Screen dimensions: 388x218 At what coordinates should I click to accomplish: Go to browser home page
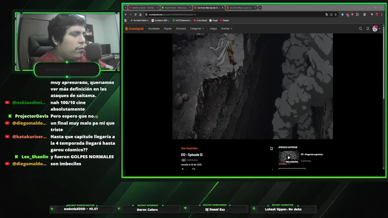click(x=140, y=15)
